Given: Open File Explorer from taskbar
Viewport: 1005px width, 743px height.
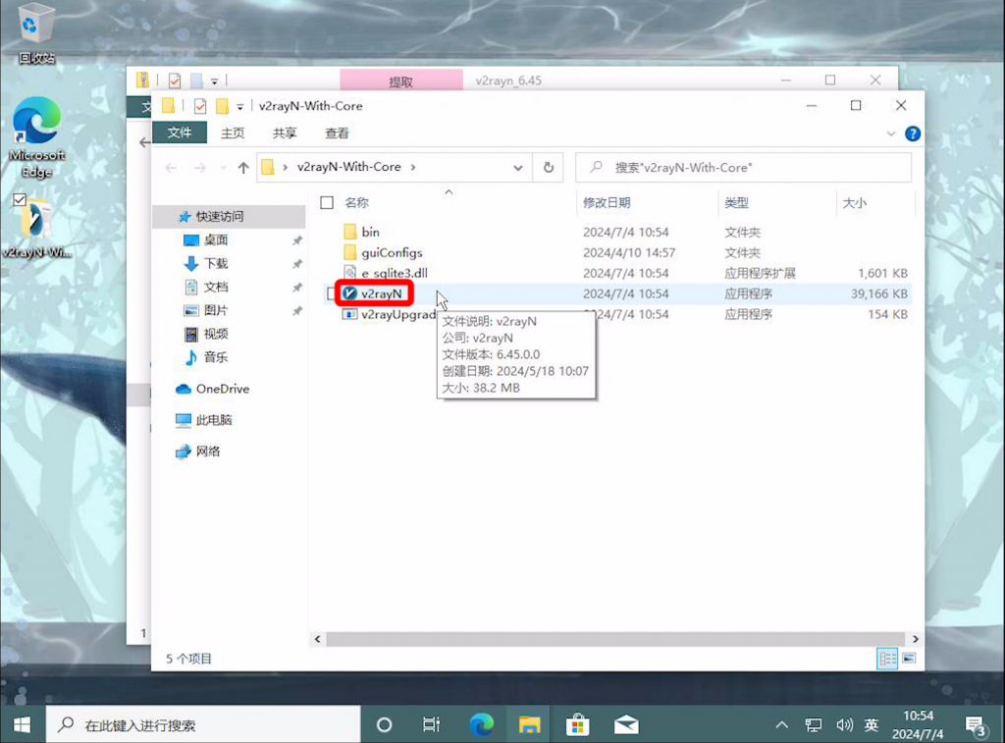Looking at the screenshot, I should click(x=529, y=725).
